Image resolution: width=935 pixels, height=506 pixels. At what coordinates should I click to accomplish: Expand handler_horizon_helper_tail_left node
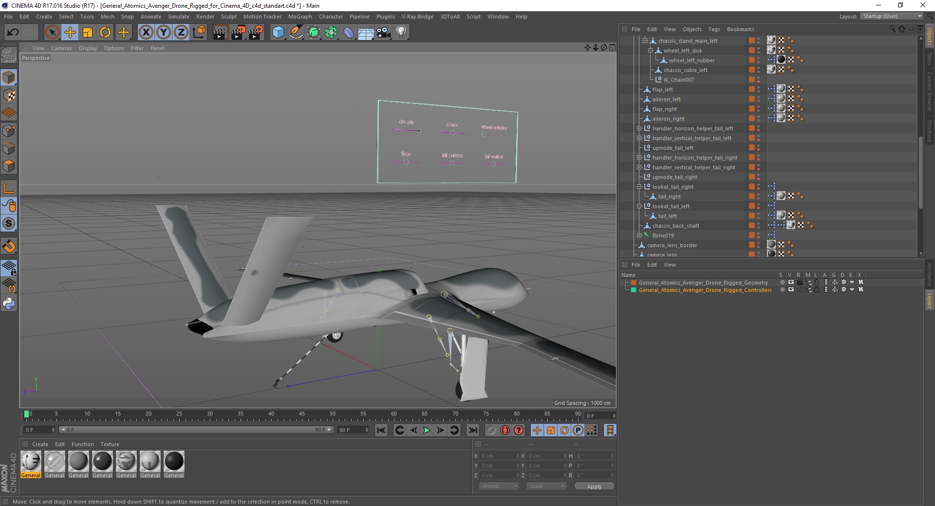tap(639, 128)
